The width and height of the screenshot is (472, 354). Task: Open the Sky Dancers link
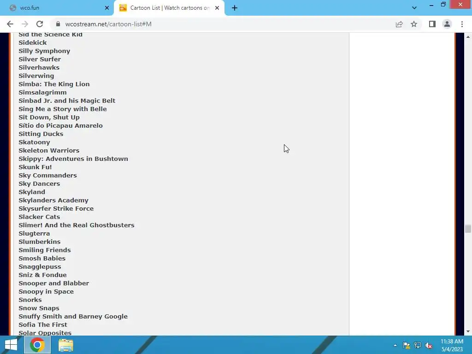[x=39, y=183]
